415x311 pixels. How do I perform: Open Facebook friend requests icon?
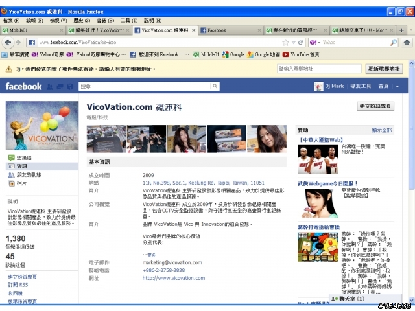(x=50, y=86)
